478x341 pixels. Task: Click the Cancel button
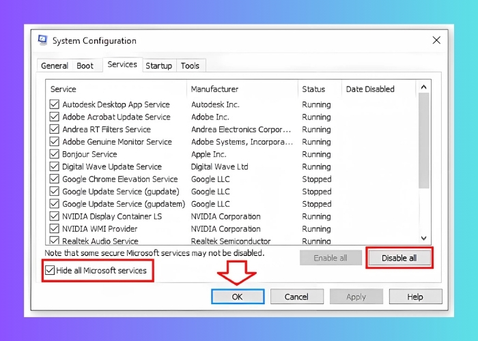[x=296, y=297]
